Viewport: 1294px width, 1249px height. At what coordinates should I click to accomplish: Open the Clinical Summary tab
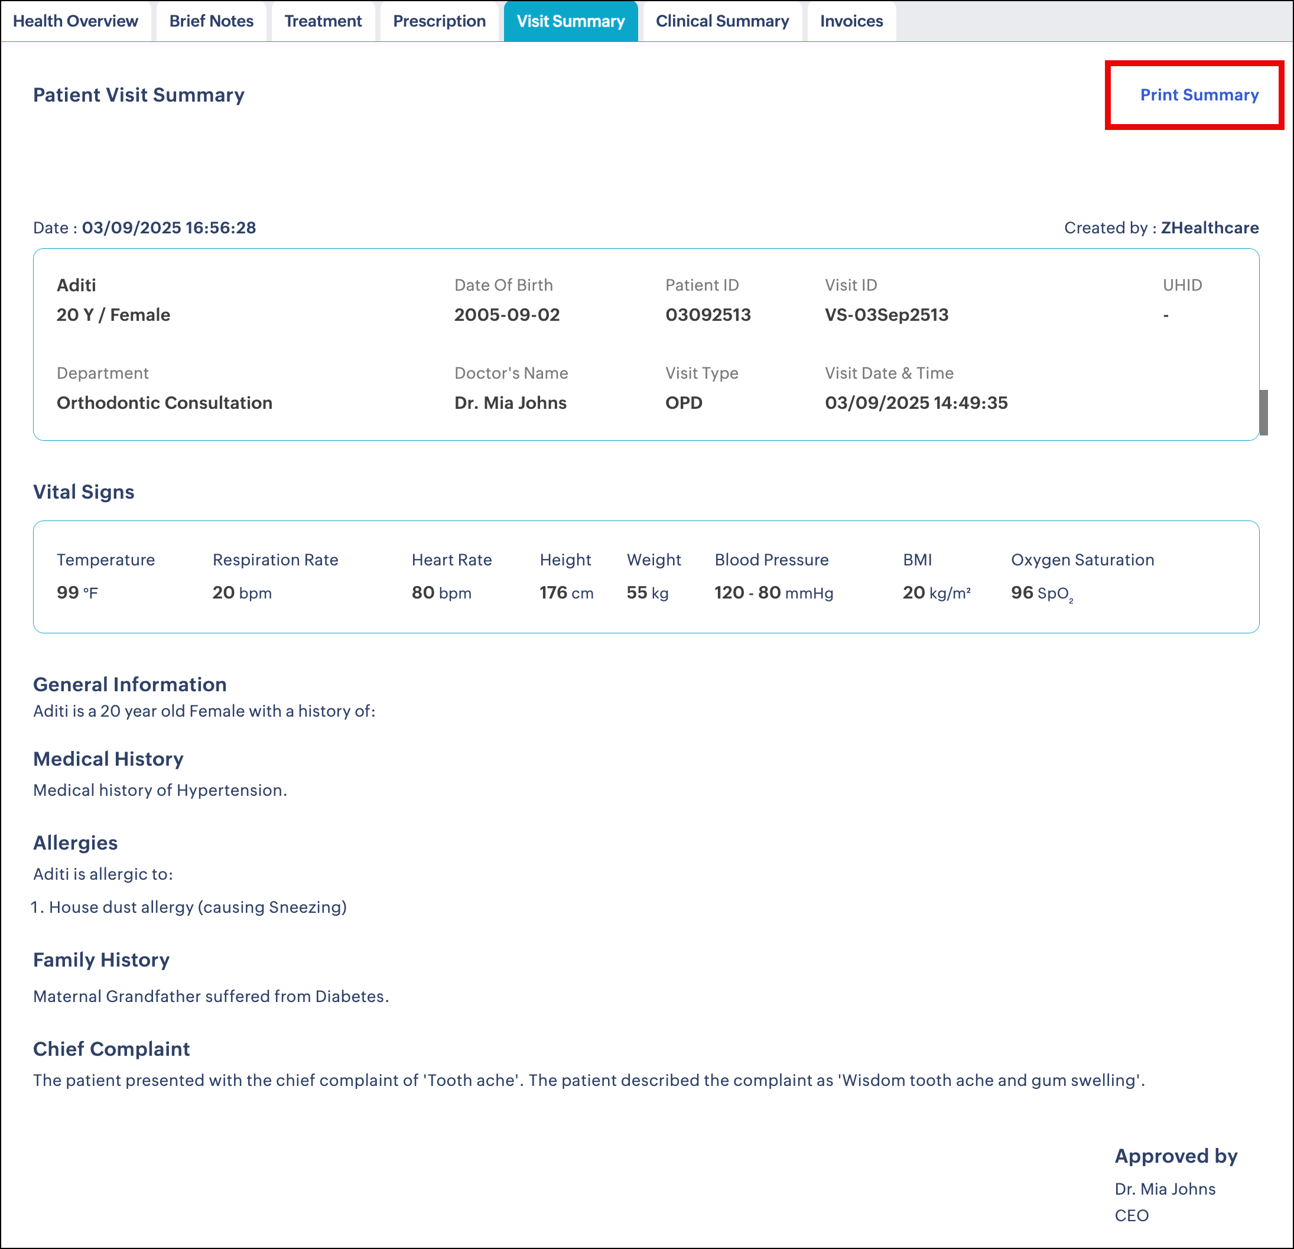click(x=722, y=21)
